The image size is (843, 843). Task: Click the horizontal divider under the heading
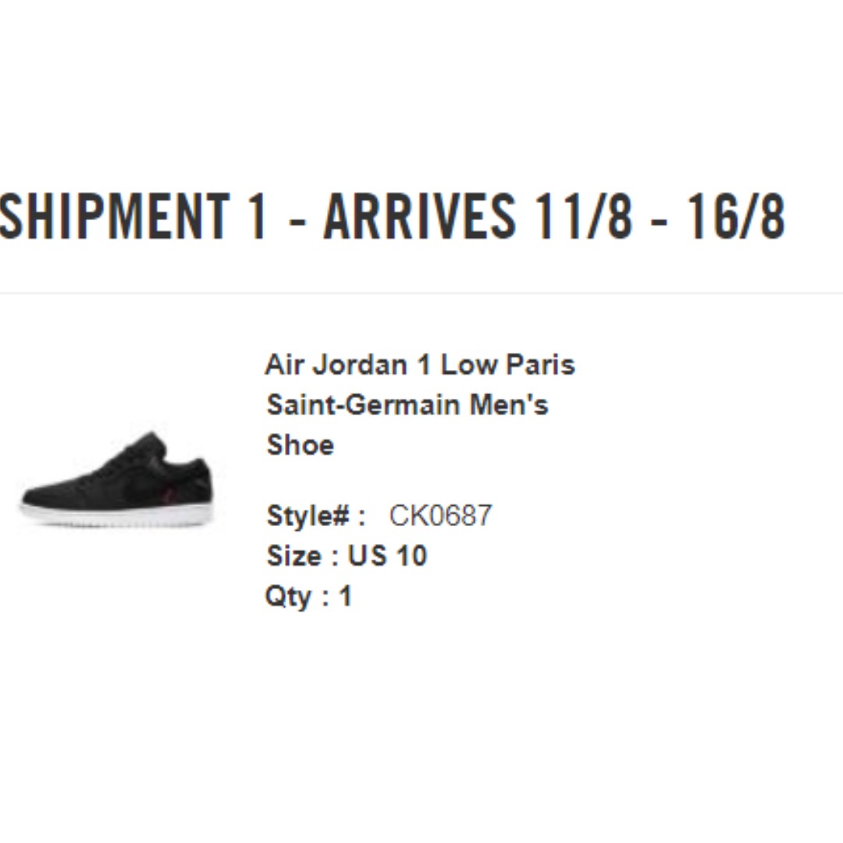[421, 293]
